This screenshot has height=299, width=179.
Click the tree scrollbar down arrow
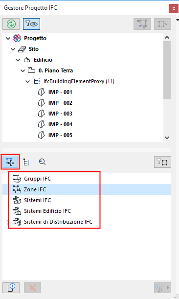tap(167, 138)
